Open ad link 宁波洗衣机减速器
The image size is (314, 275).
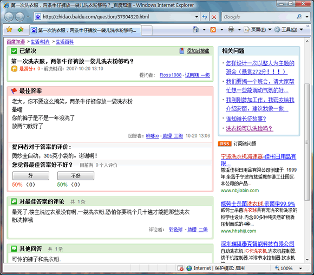(258, 160)
